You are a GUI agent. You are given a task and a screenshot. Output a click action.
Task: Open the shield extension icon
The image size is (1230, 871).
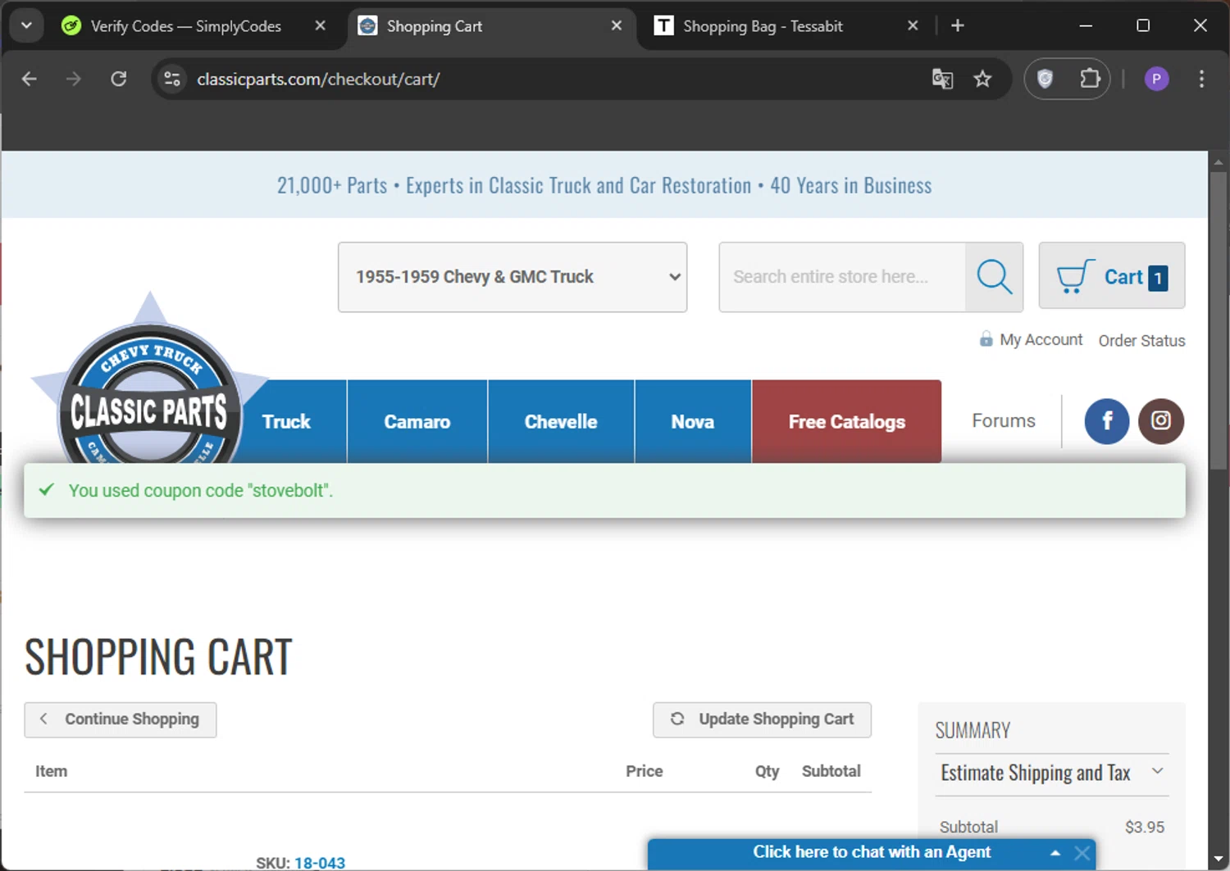(x=1045, y=79)
